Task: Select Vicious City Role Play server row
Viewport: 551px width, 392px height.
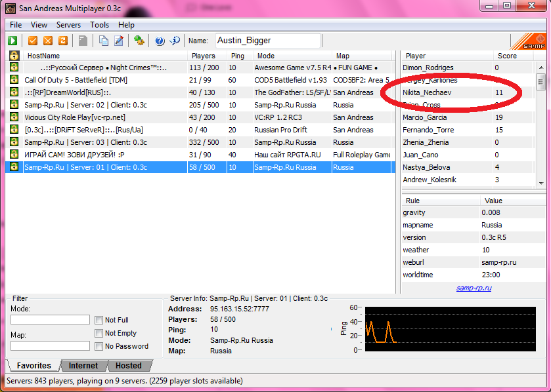Action: point(200,117)
